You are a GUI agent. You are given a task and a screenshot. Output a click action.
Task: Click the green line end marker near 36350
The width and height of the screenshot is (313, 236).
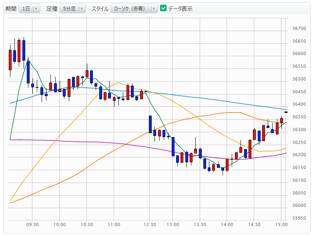(x=286, y=122)
